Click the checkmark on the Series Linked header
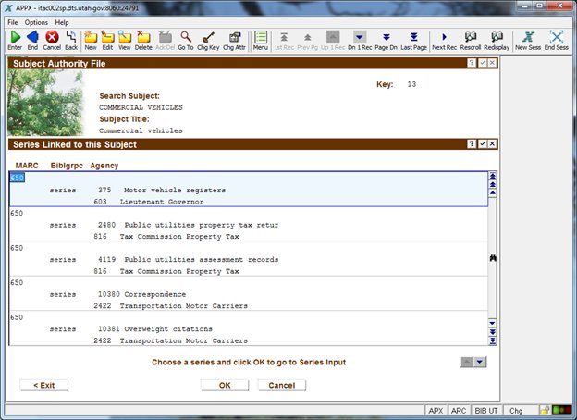577x420 pixels. (x=482, y=144)
